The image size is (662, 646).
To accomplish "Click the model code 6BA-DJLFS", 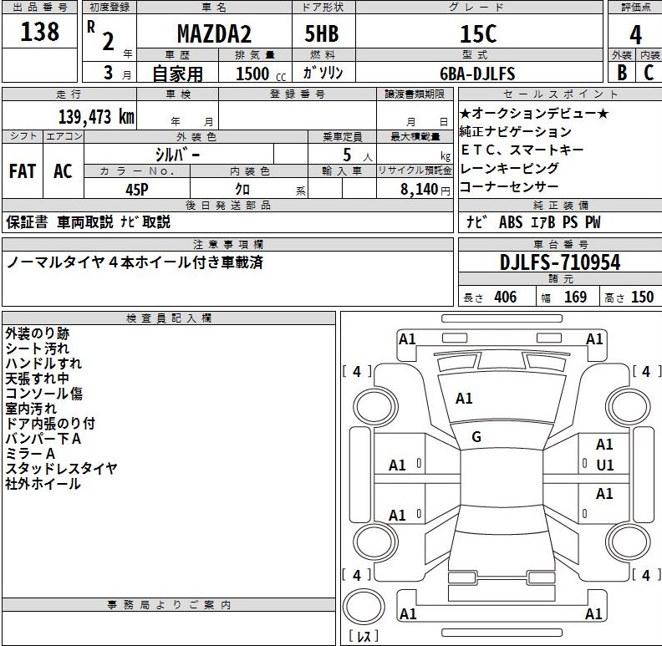I will click(x=477, y=74).
